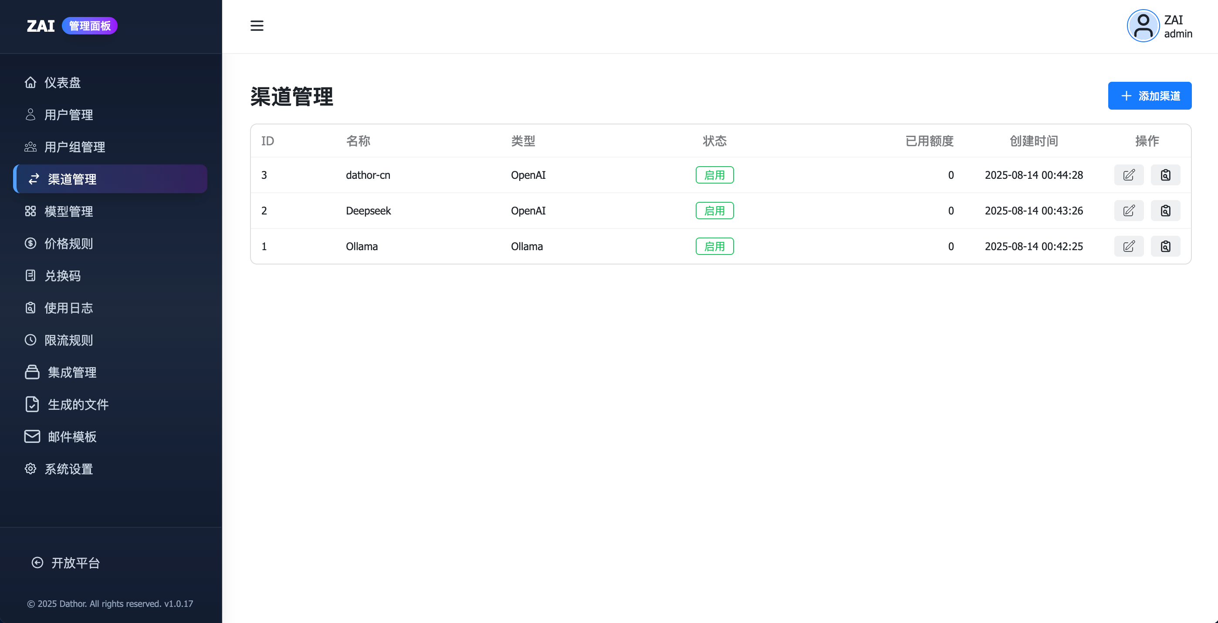Click the 开放平台 link at sidebar bottom
This screenshot has height=623, width=1218.
pyautogui.click(x=74, y=563)
